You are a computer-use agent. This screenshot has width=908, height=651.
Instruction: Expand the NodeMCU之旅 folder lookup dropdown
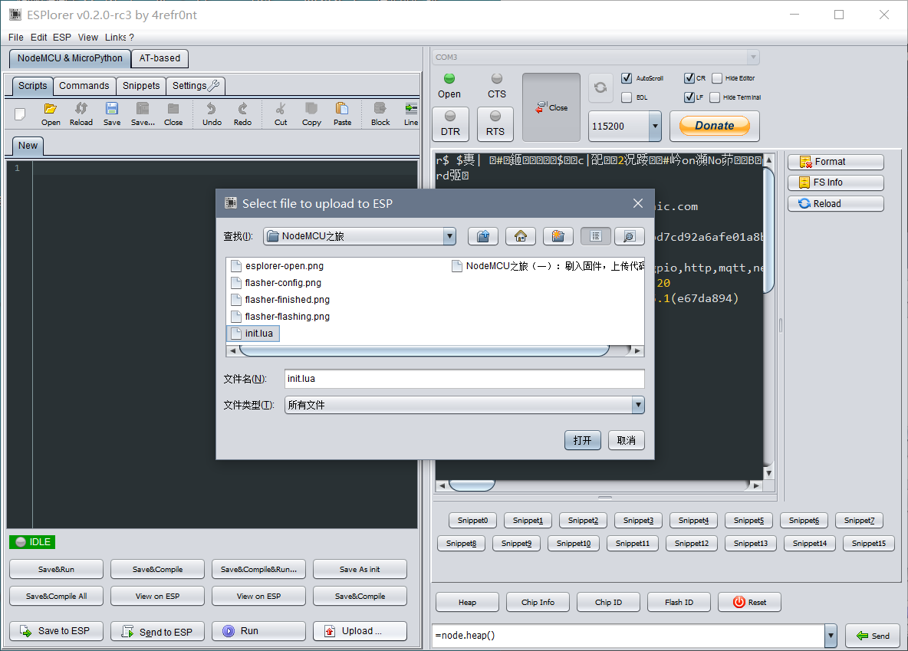click(449, 236)
